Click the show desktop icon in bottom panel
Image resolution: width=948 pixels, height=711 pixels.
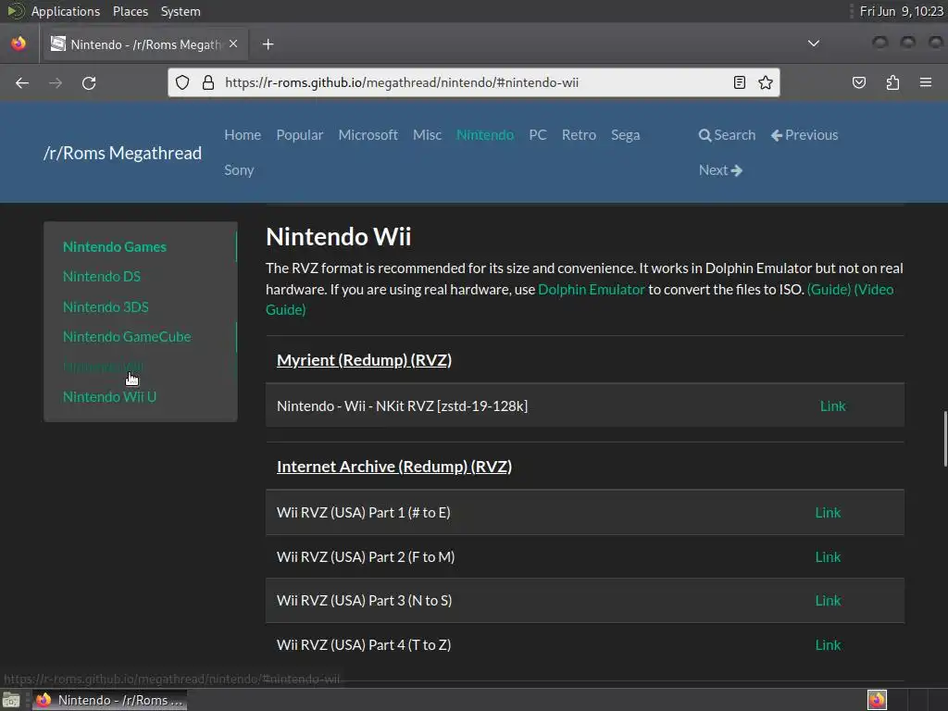coord(11,700)
